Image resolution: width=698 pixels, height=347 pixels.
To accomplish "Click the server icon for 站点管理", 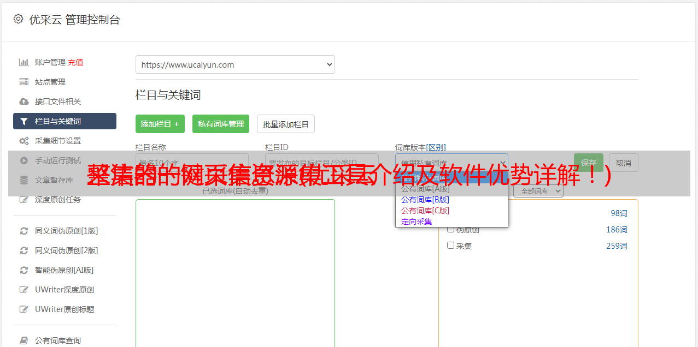I will [24, 82].
